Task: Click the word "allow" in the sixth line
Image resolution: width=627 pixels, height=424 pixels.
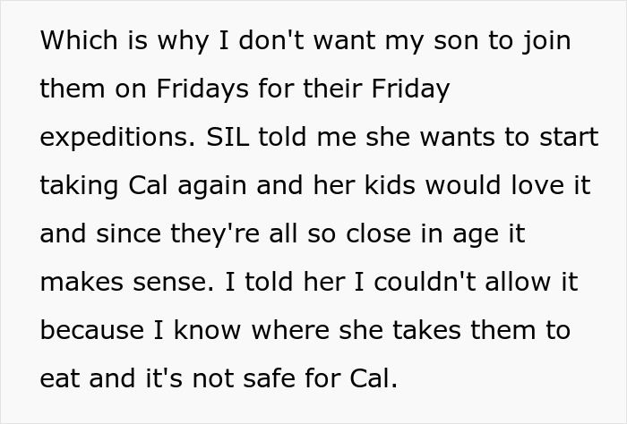Action: (x=515, y=283)
